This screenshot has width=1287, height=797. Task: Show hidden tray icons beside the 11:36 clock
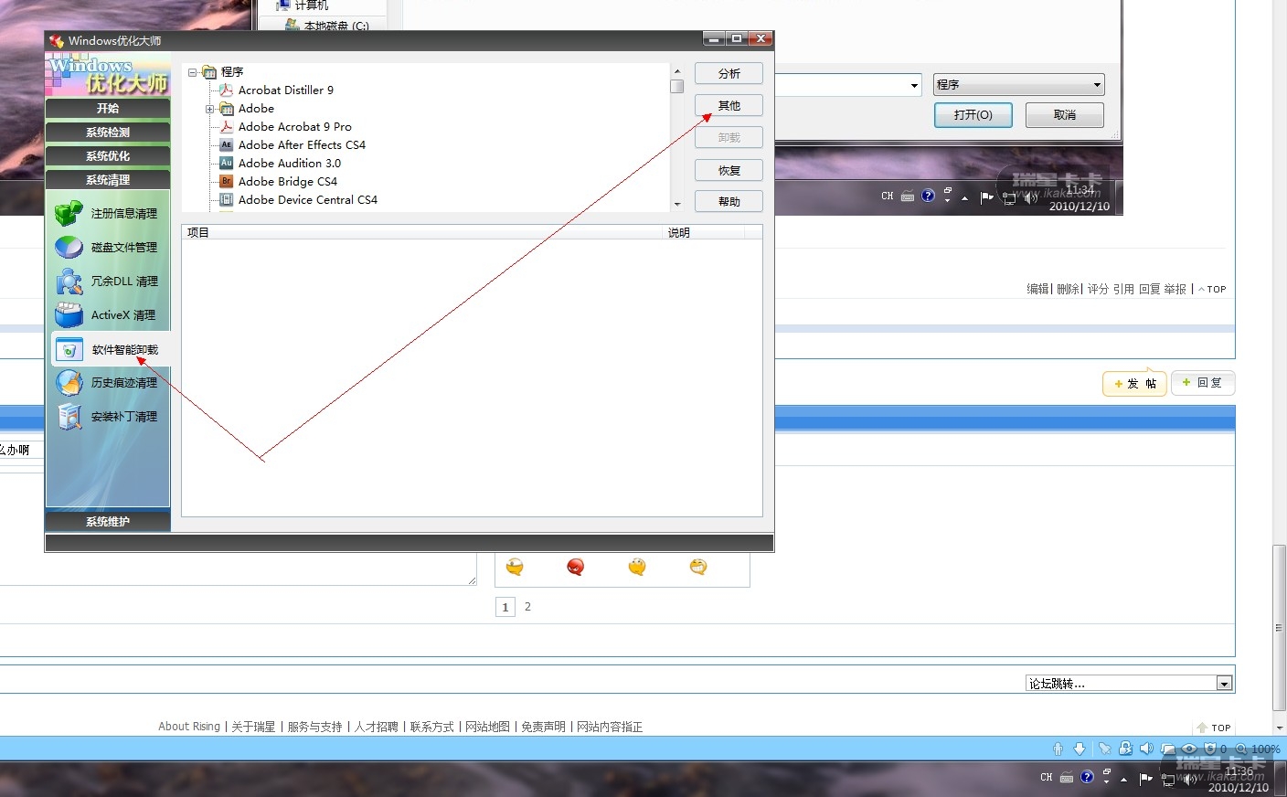[x=1124, y=780]
